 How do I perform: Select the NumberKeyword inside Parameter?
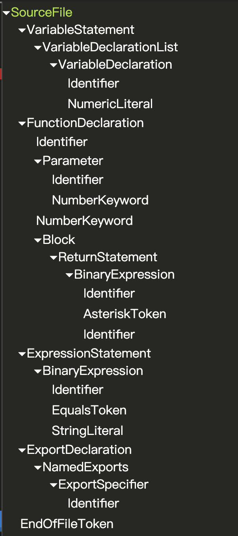(100, 200)
